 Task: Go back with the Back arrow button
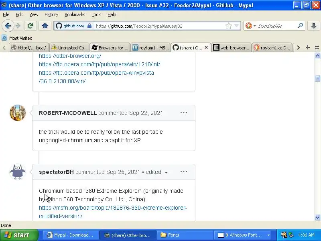coord(8,26)
